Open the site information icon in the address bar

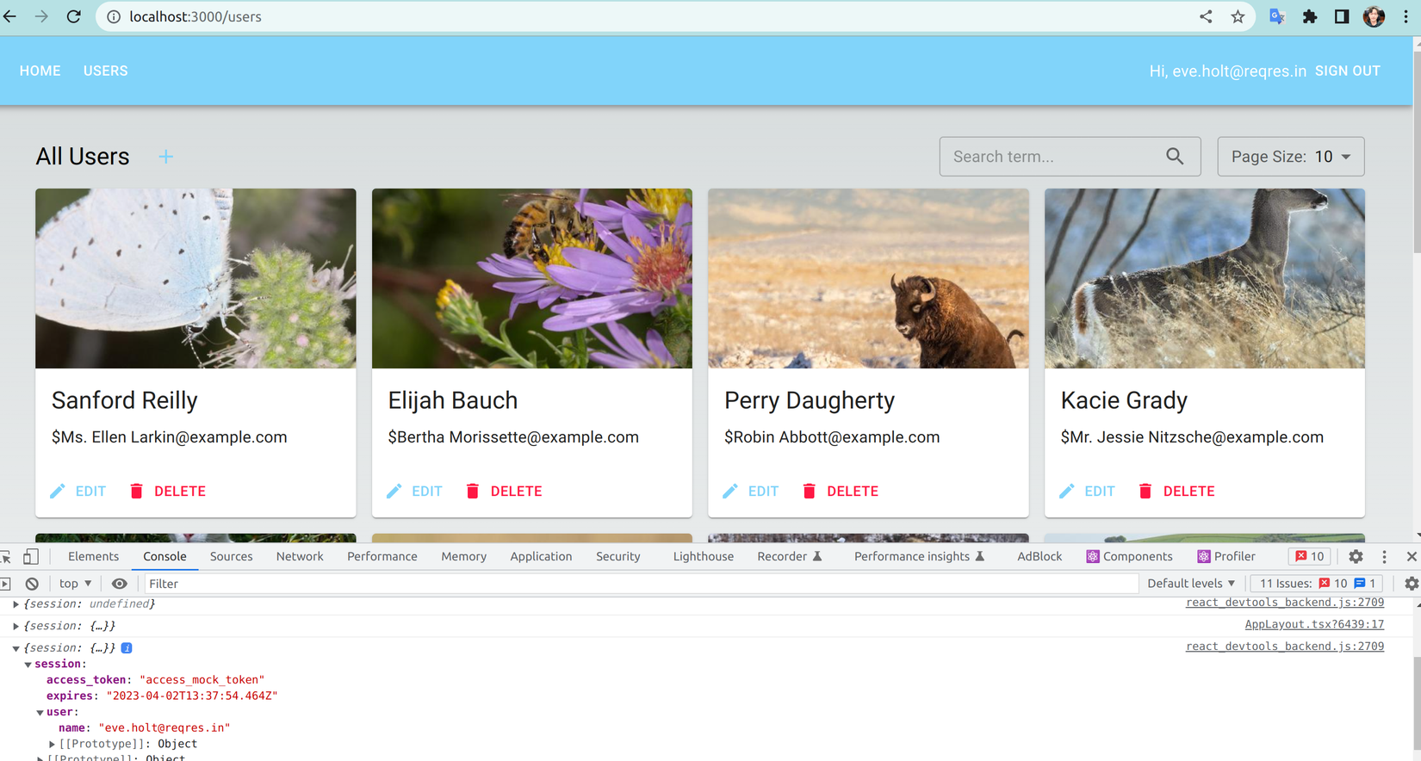point(114,16)
